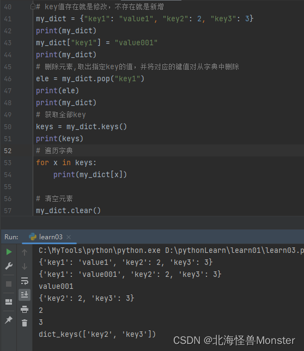304x351 pixels.
Task: Toggle Scroll to End button
Action: 25,294
